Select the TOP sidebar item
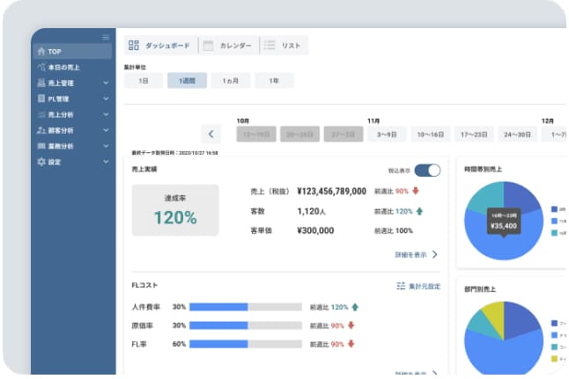Viewport: 569px width, 379px height. (72, 52)
